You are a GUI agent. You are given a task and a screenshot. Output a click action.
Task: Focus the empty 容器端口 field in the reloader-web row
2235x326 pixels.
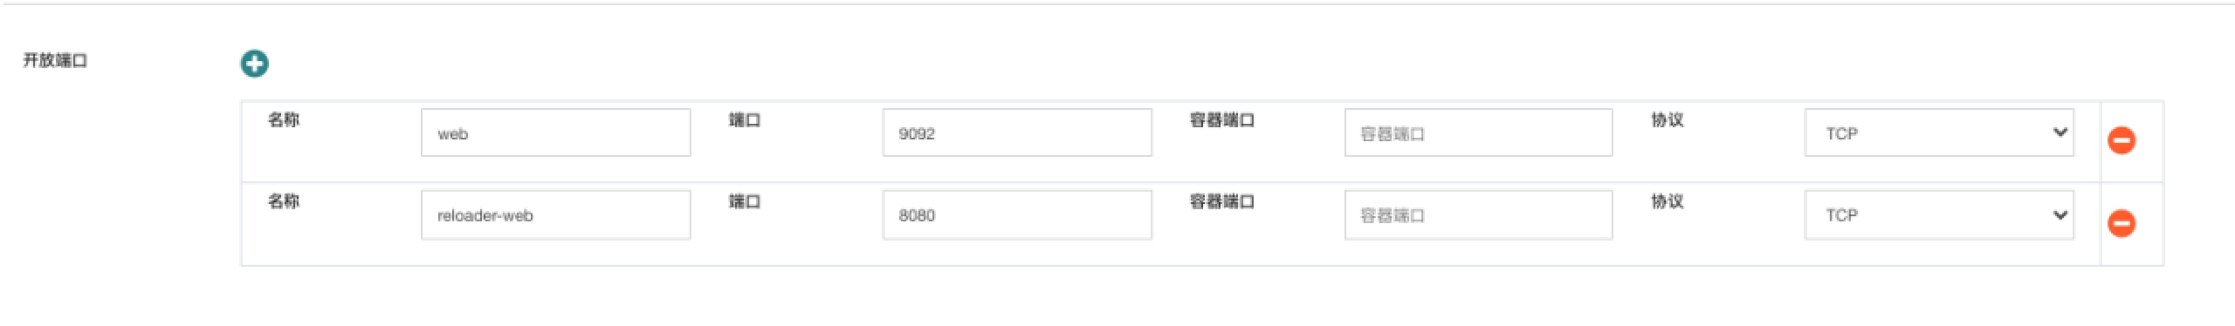(1478, 214)
